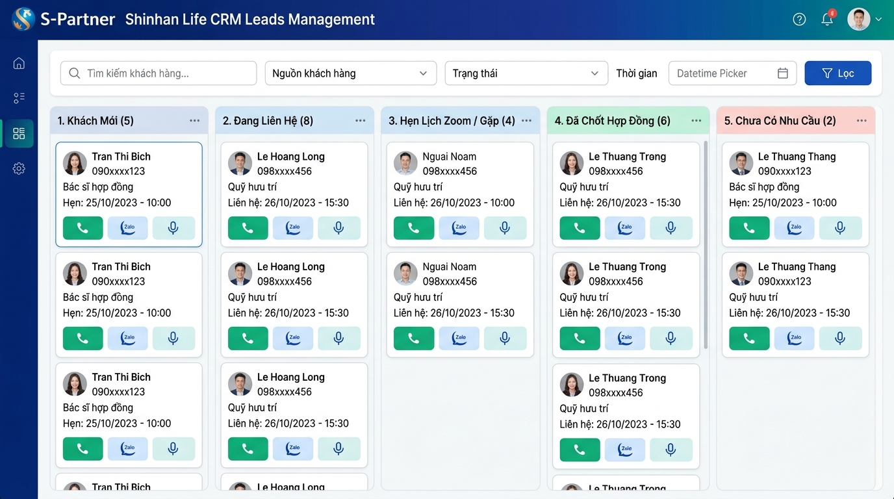This screenshot has width=894, height=499.
Task: Open the more options menu of Đã Chốt Hợp Đồng column
Action: point(696,121)
